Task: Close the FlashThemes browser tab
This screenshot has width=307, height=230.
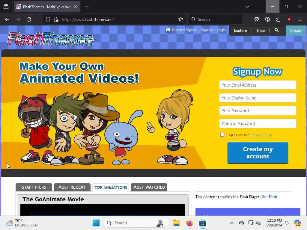Action: click(76, 7)
